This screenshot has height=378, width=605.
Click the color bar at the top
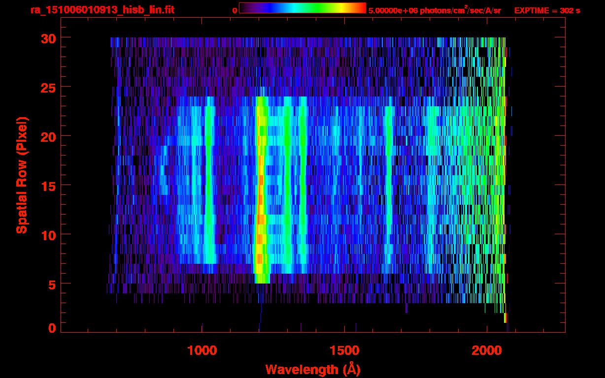(x=302, y=8)
